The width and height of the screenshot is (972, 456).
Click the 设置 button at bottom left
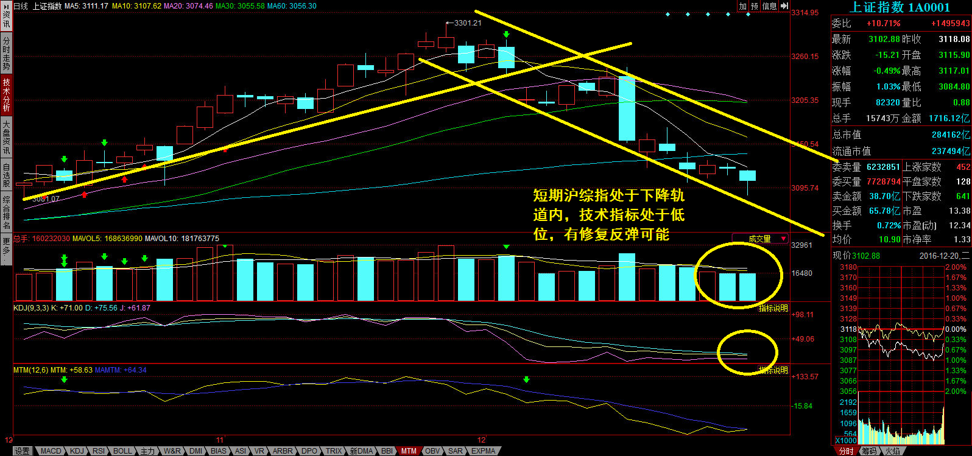(23, 451)
